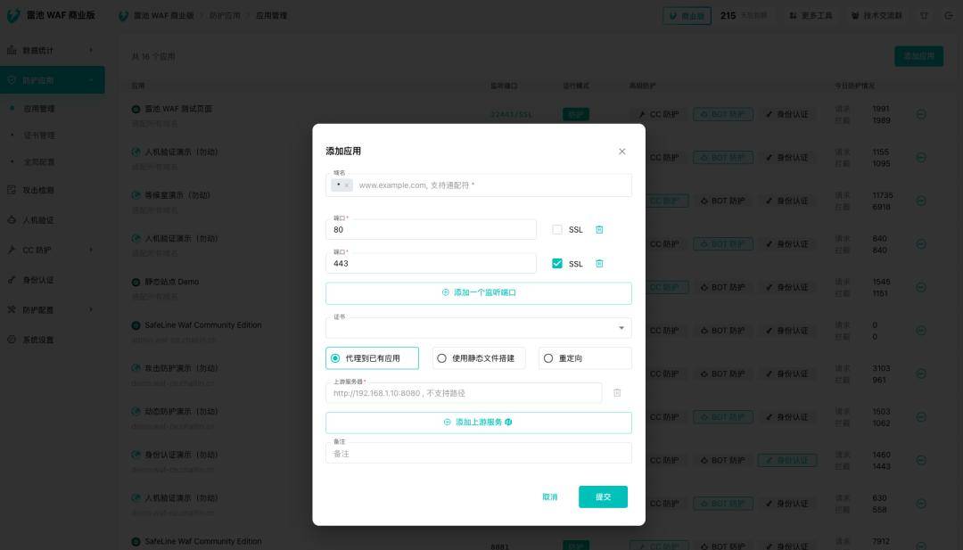Image resolution: width=963 pixels, height=550 pixels.
Task: Enable SSL for port 80
Action: pos(557,229)
